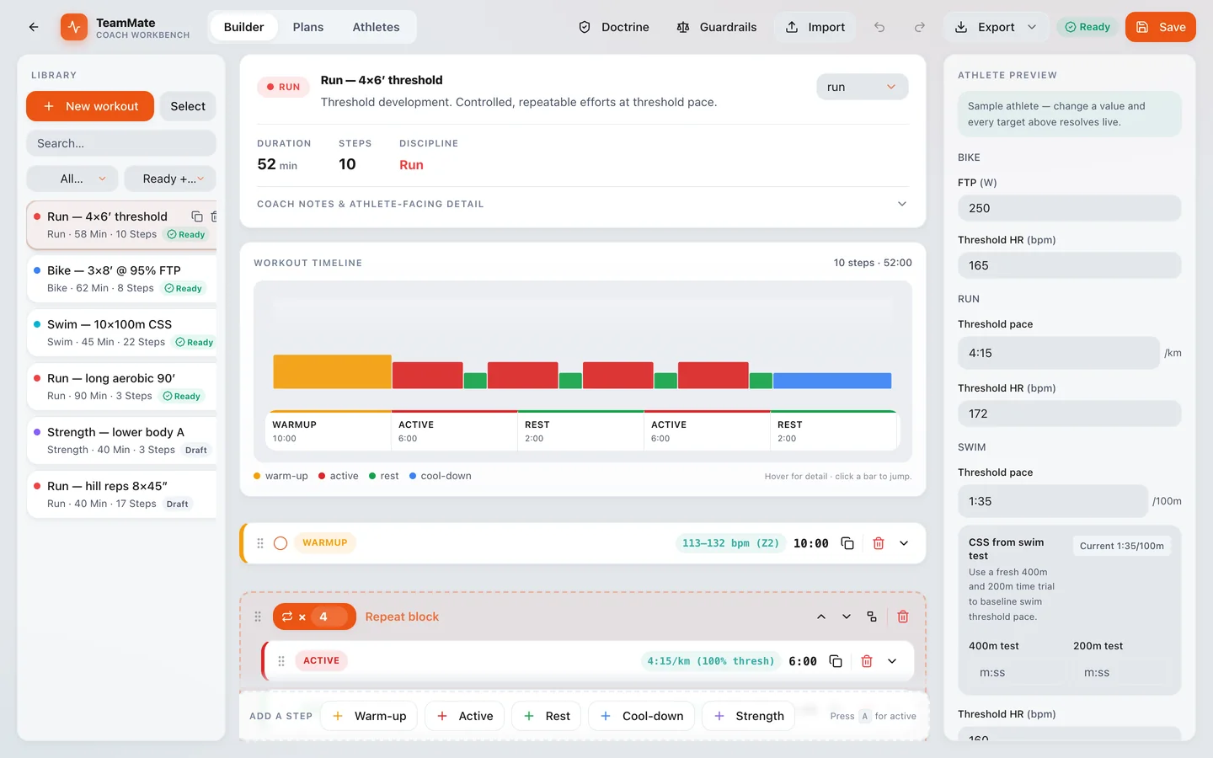Duplicate the Run 4×6′ threshold workout in library

pyautogui.click(x=197, y=216)
